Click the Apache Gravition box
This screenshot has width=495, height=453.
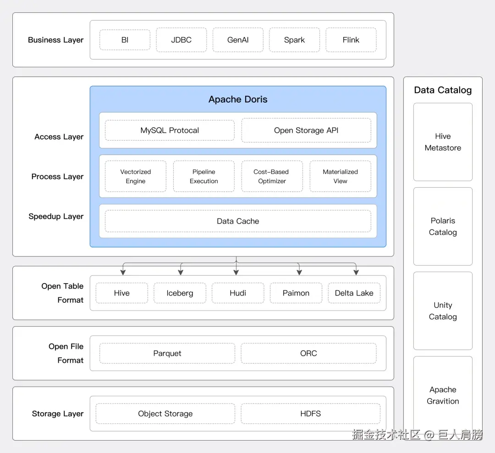click(443, 395)
